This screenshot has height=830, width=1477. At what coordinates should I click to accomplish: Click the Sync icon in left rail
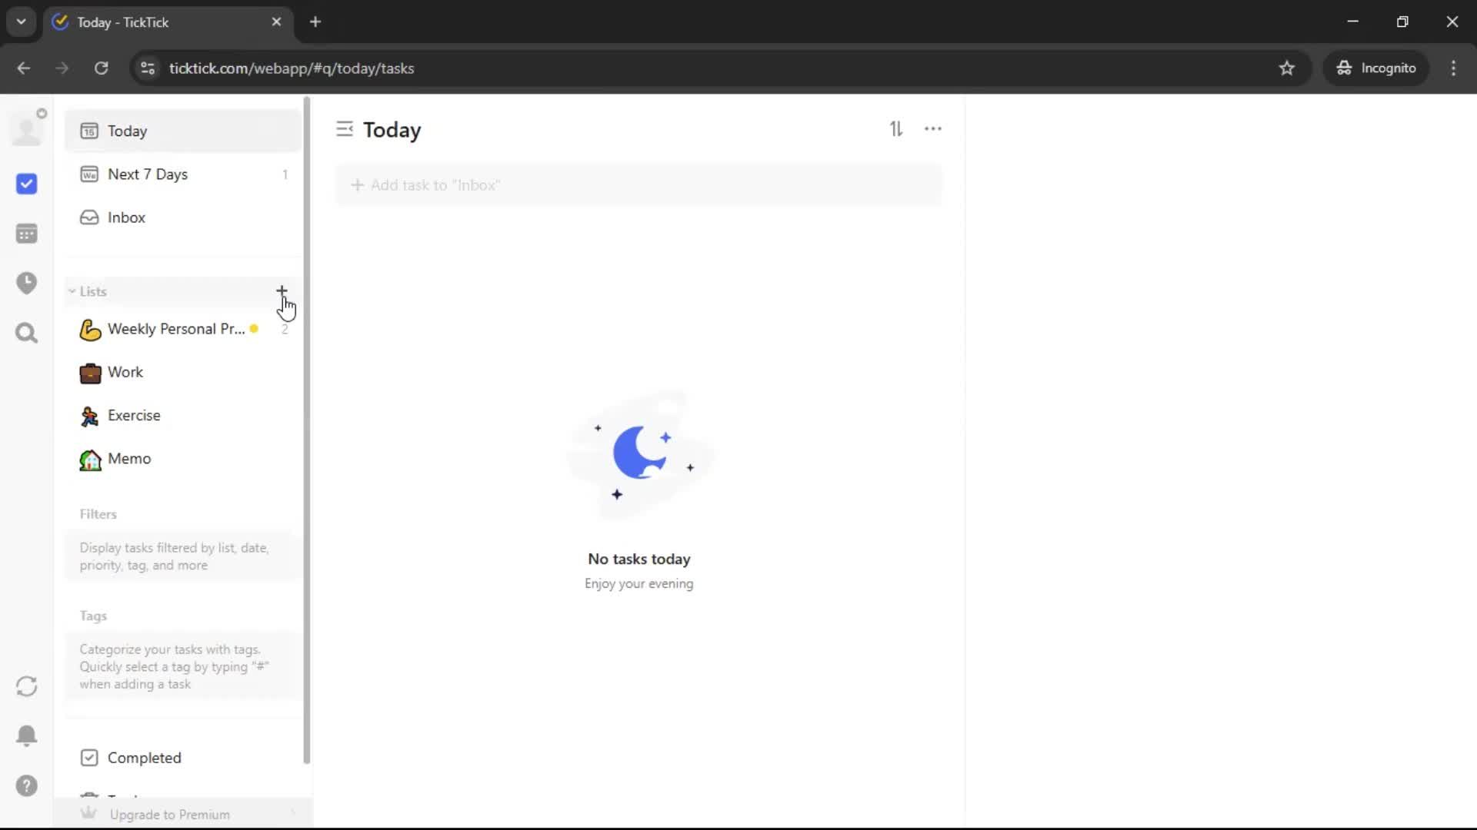click(26, 686)
